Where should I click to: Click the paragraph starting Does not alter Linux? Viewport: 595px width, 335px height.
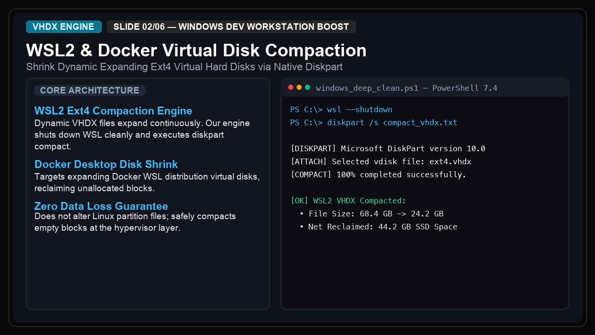135,222
